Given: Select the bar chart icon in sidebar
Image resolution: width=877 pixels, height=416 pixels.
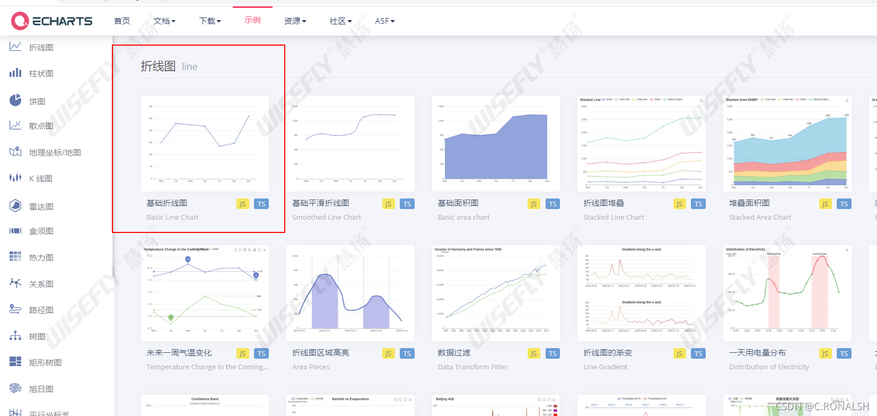Looking at the screenshot, I should pyautogui.click(x=15, y=73).
